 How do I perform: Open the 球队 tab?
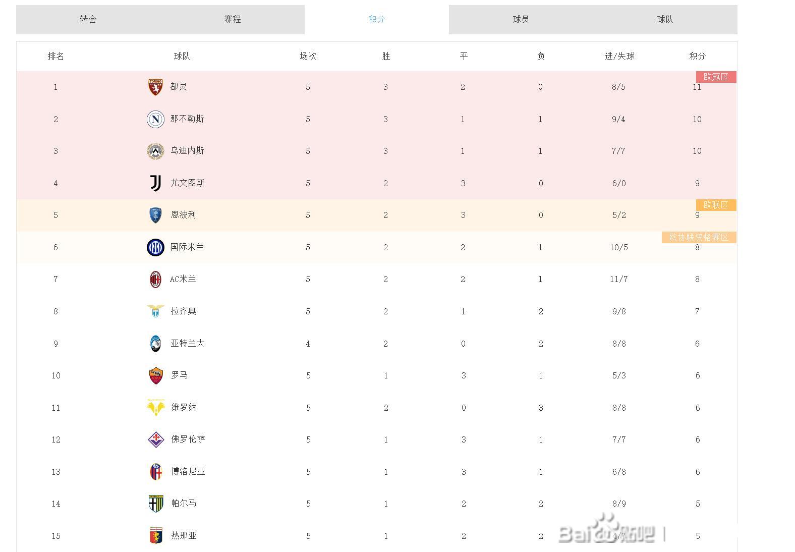click(665, 20)
